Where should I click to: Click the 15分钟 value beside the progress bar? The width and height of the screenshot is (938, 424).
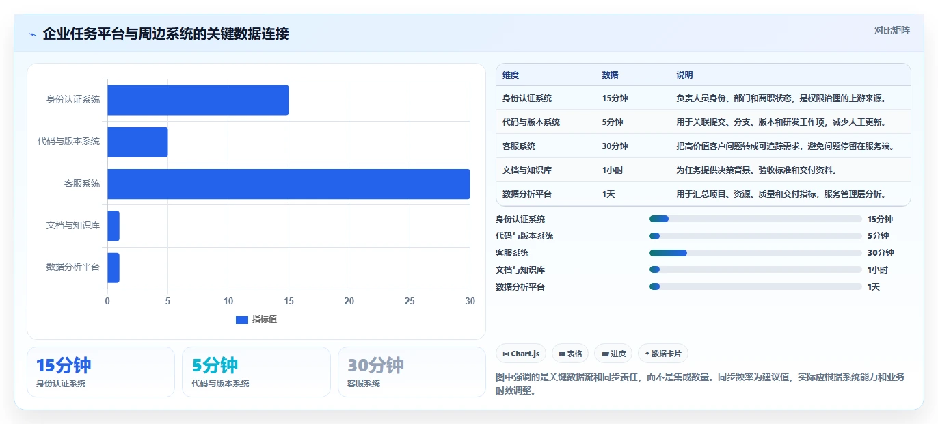pyautogui.click(x=880, y=220)
